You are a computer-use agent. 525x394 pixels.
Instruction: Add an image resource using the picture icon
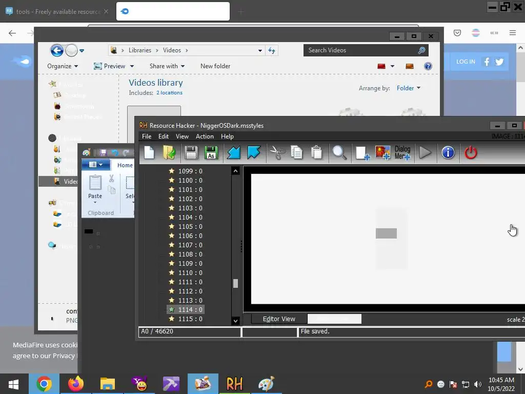point(382,153)
